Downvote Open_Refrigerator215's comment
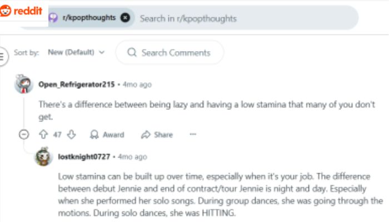Image resolution: width=389 pixels, height=222 pixels. (x=71, y=134)
